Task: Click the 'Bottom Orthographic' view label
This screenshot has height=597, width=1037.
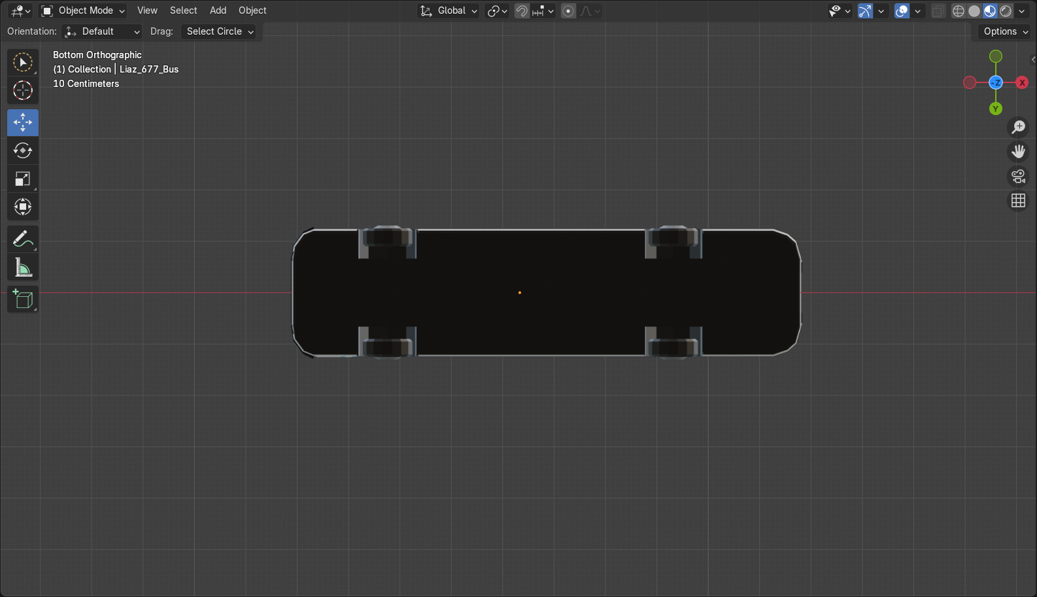Action: pos(97,55)
